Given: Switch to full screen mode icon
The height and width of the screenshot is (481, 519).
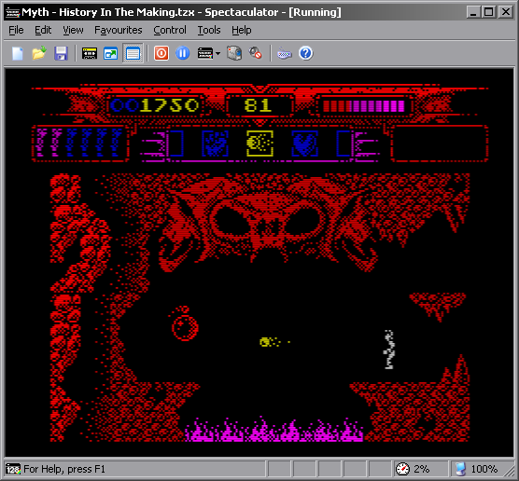Looking at the screenshot, I should [110, 53].
